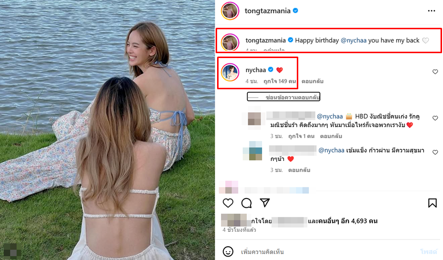Open nychaa's profile avatar in comments
The height and width of the screenshot is (260, 443).
click(x=230, y=72)
